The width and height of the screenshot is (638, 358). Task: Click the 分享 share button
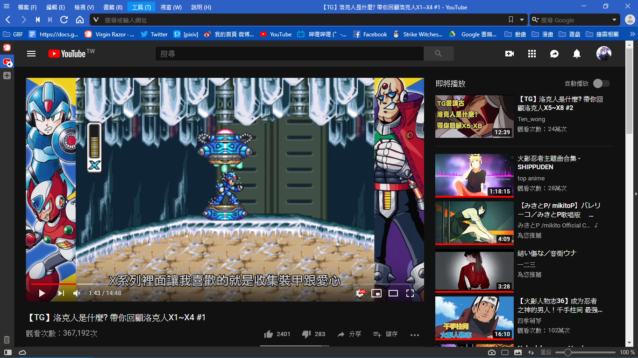point(349,334)
